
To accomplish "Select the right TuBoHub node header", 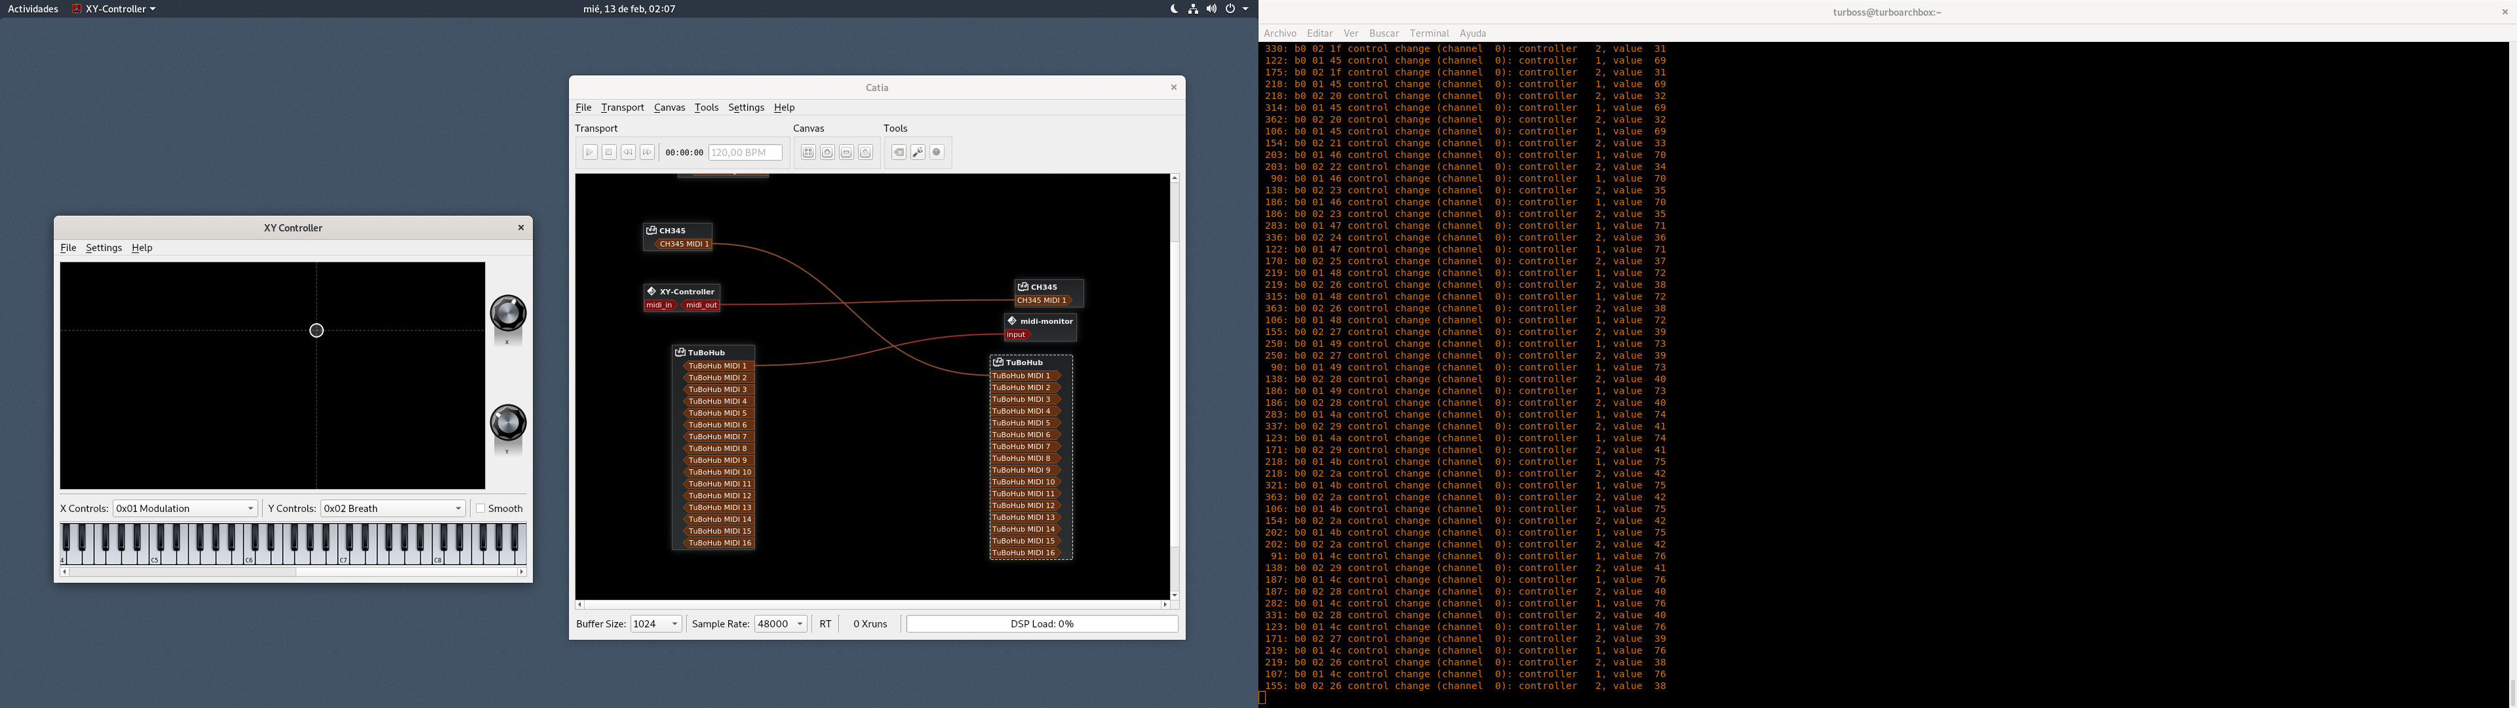I will (1031, 363).
